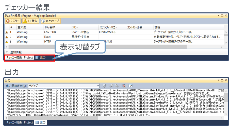
Task: Open checker results window options dropdown arrow
Action: pos(218,15)
